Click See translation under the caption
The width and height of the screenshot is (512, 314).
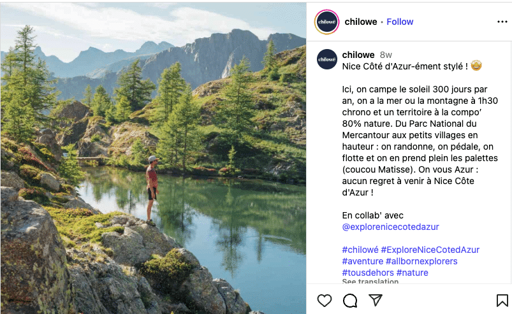[370, 282]
